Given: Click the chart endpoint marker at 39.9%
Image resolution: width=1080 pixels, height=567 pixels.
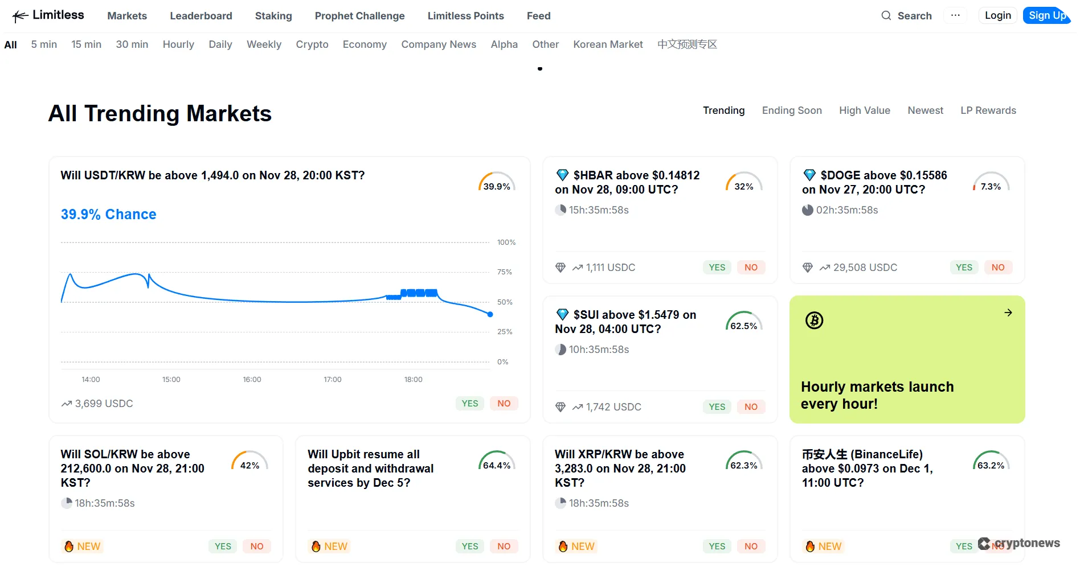Looking at the screenshot, I should click(x=490, y=314).
